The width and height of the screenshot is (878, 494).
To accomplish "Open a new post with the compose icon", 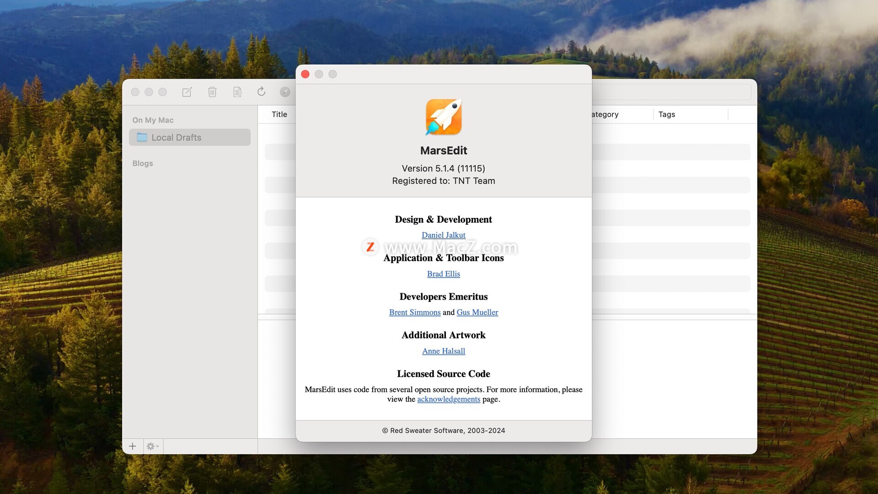I will 187,91.
